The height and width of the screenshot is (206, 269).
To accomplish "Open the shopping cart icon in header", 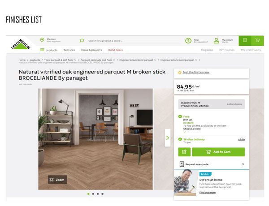I will [x=257, y=41].
